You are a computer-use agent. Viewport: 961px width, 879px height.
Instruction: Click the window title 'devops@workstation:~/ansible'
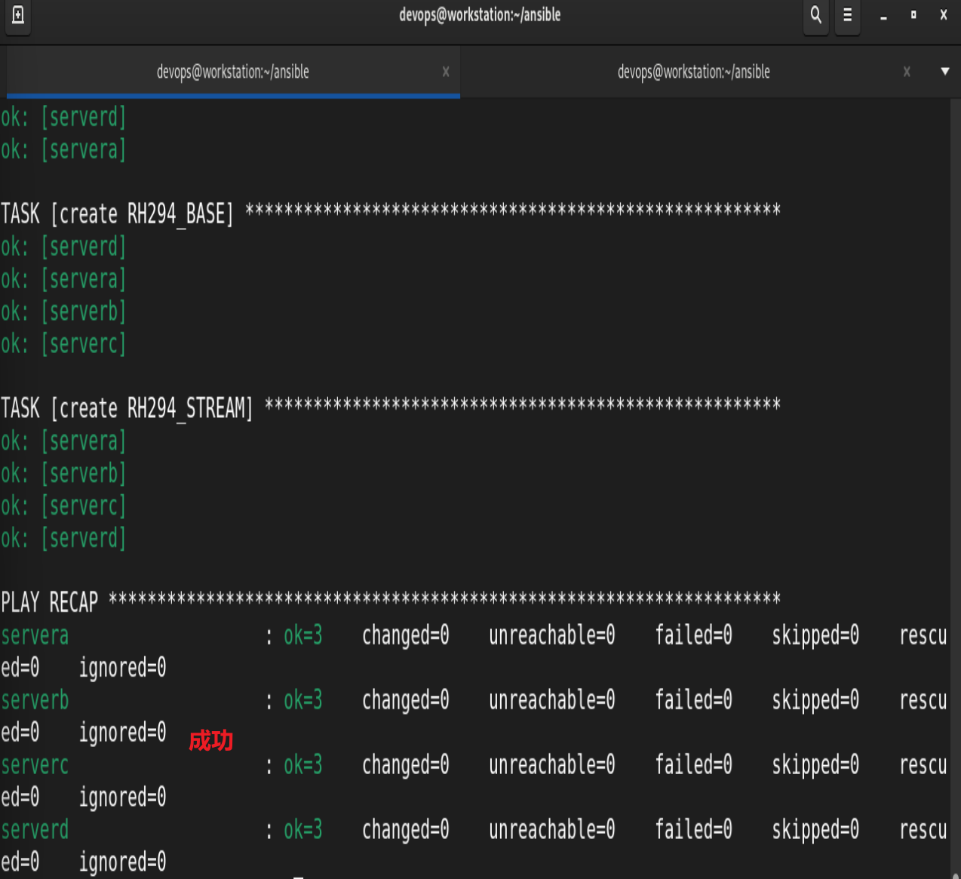[x=480, y=15]
